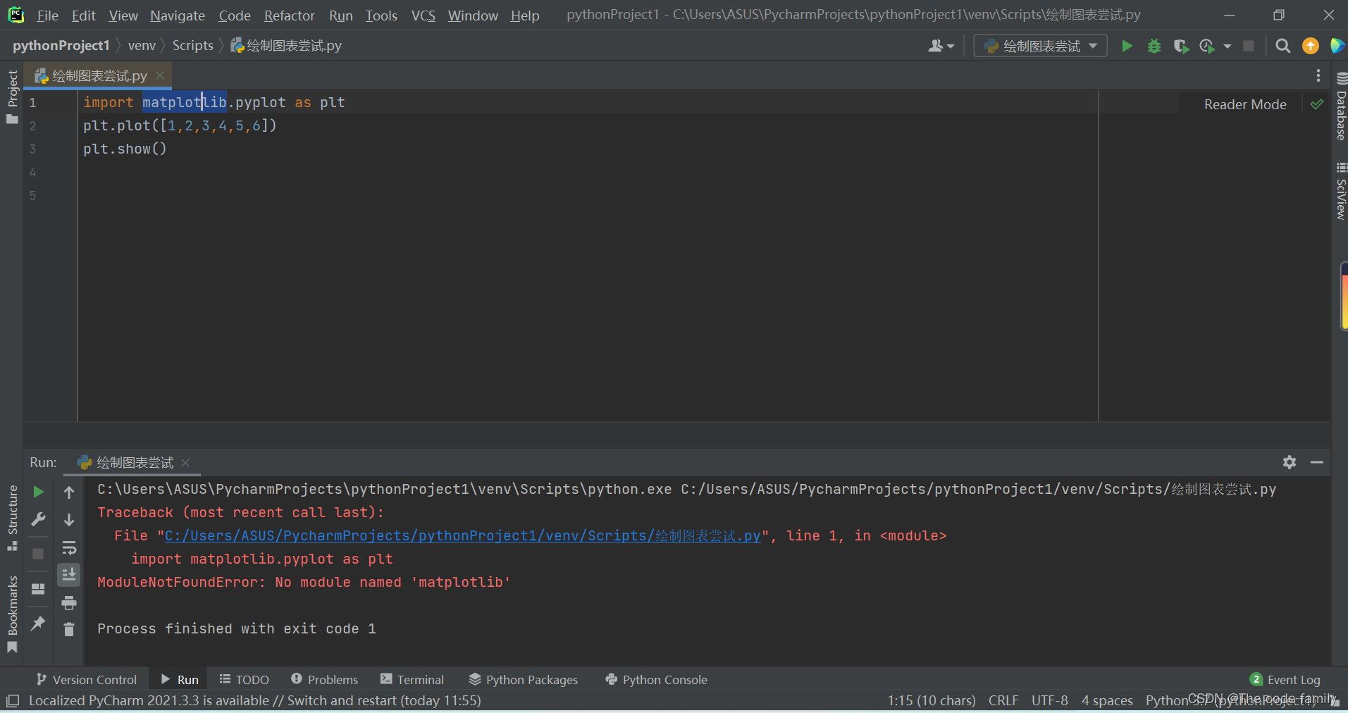Click the green inspections checkmark widget
This screenshot has height=713, width=1348.
click(1316, 104)
